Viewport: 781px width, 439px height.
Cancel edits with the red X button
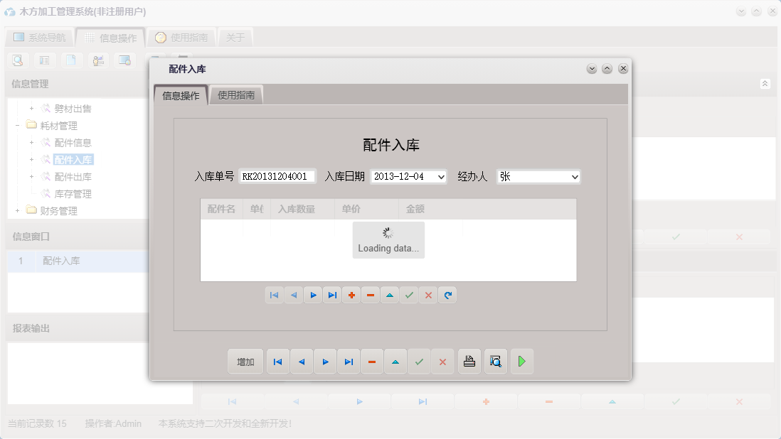[443, 362]
